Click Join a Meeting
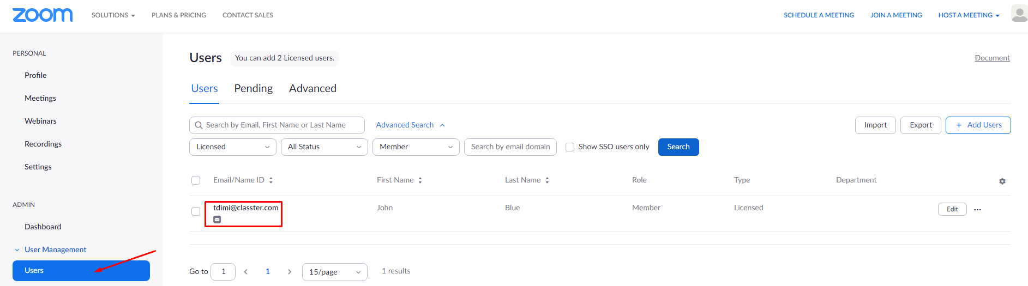The height and width of the screenshot is (286, 1028). pos(896,15)
